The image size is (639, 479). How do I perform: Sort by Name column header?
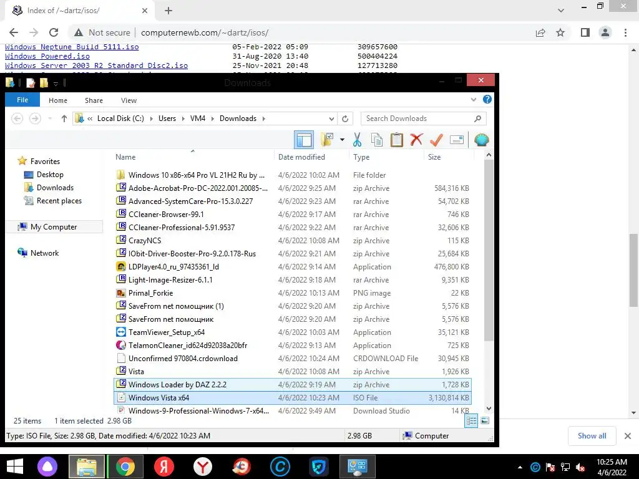click(x=125, y=157)
